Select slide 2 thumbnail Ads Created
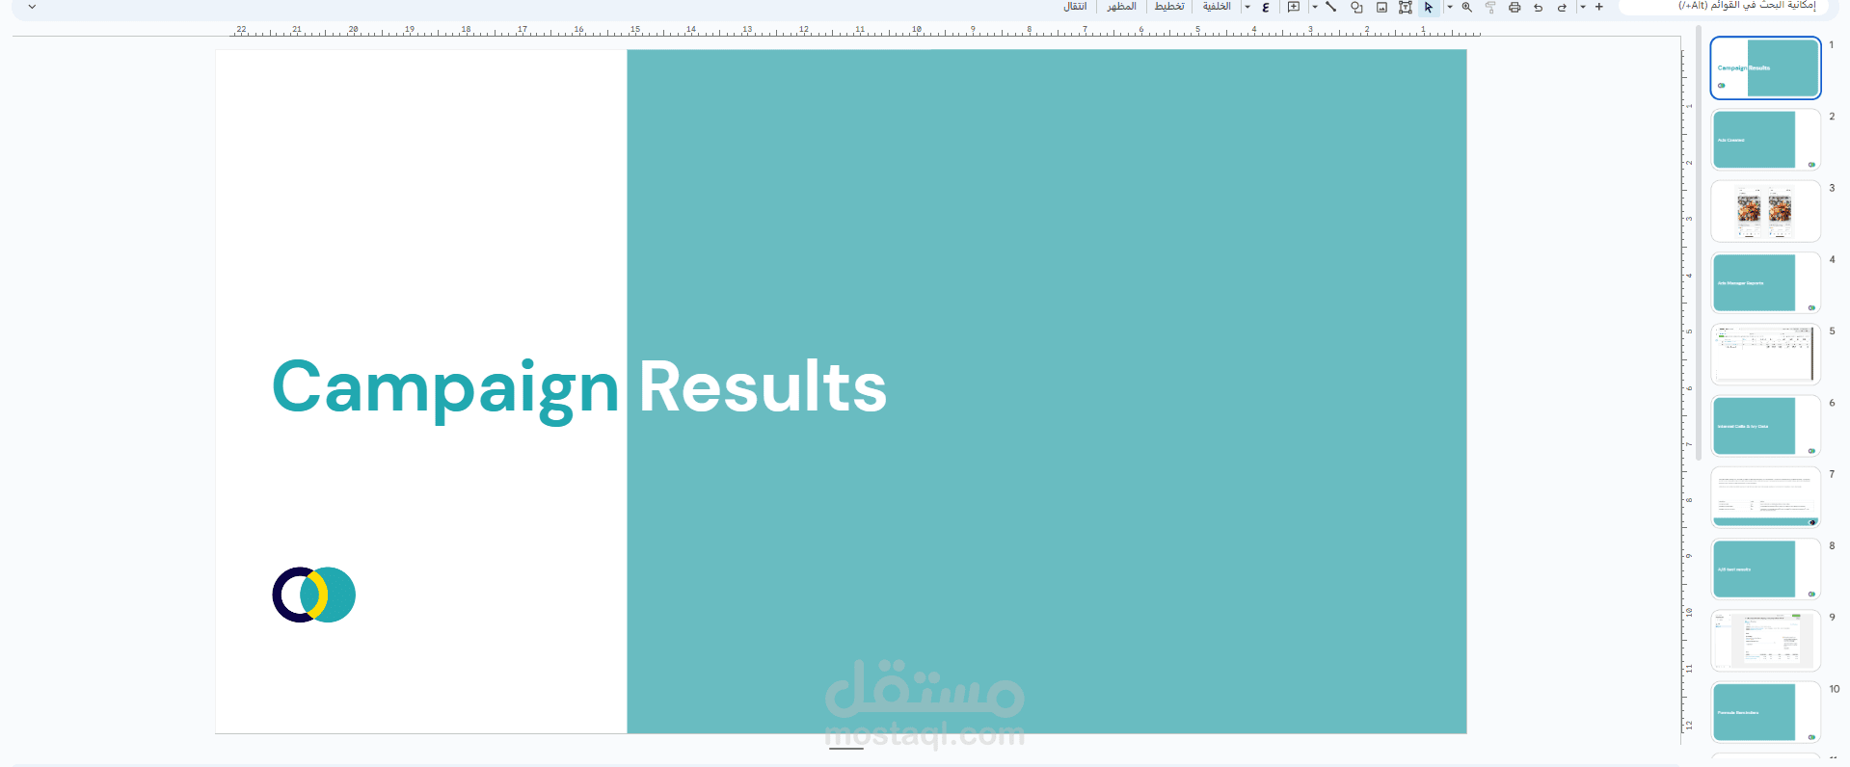 [x=1765, y=140]
